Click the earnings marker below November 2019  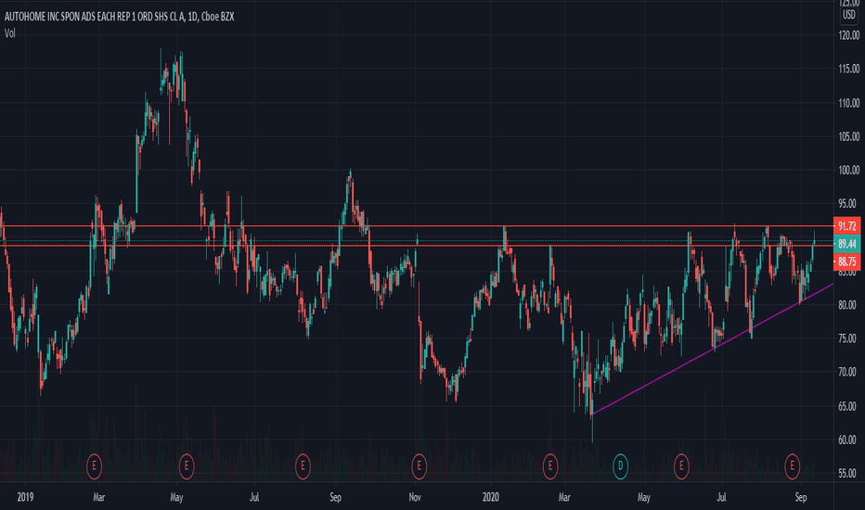coord(420,466)
